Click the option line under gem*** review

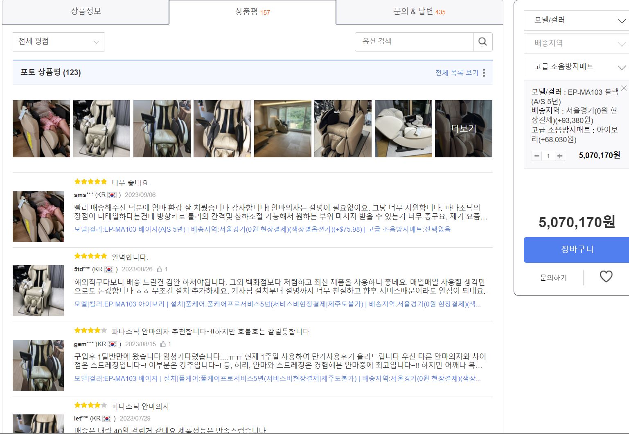[278, 378]
